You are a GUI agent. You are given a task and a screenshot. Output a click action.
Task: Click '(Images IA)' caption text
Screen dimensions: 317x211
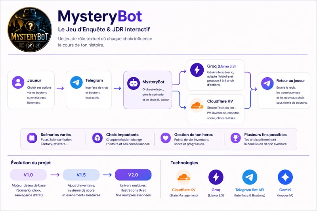point(285,196)
